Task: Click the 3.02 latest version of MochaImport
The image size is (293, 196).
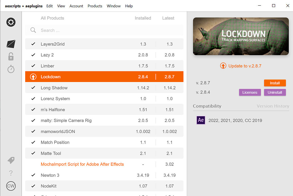Action: click(170, 164)
